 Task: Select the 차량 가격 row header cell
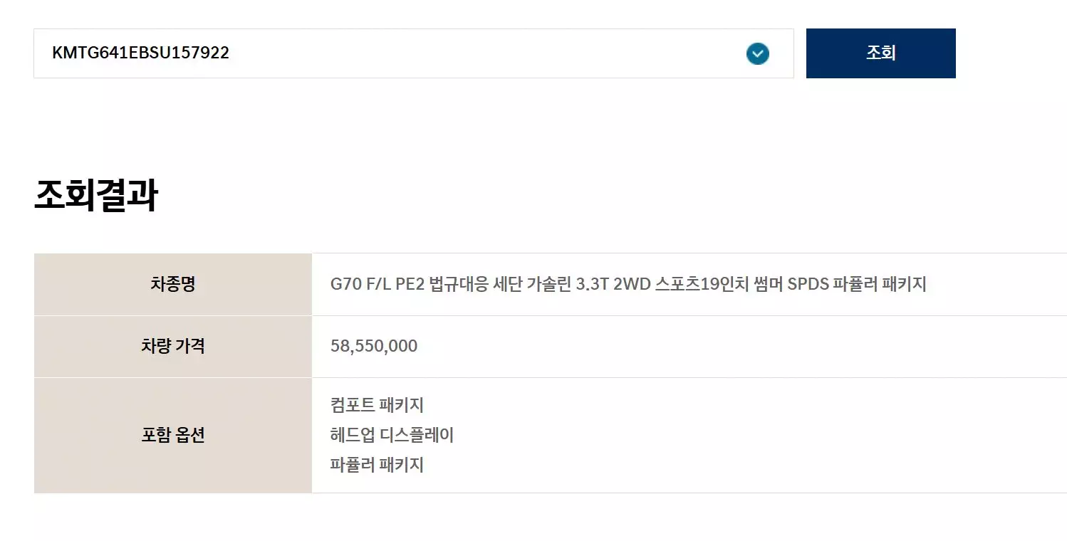(172, 347)
